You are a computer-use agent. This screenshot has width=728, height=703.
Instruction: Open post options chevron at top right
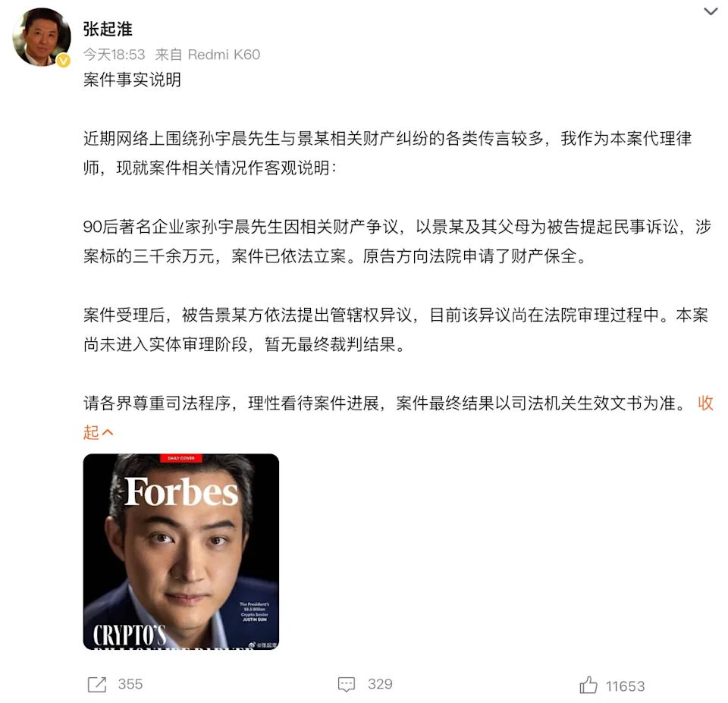[711, 11]
